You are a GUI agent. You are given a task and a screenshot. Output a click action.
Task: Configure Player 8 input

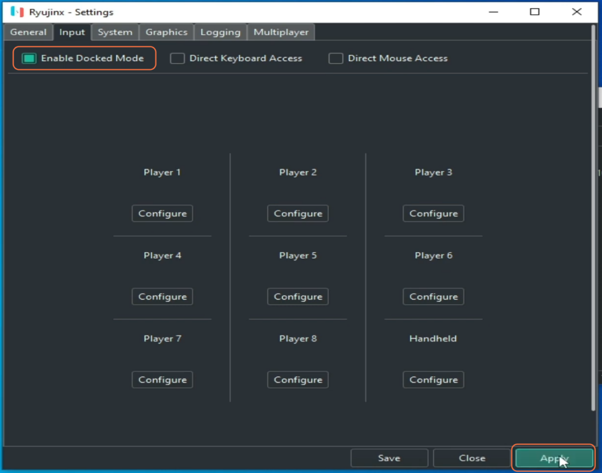298,380
